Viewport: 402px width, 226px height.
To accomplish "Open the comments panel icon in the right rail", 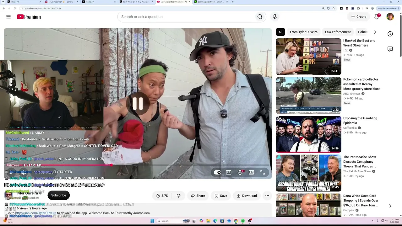I will pos(390,49).
